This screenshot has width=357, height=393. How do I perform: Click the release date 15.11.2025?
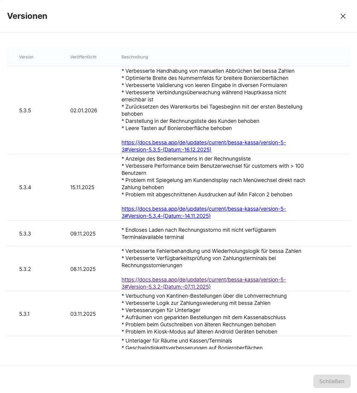[x=82, y=187]
